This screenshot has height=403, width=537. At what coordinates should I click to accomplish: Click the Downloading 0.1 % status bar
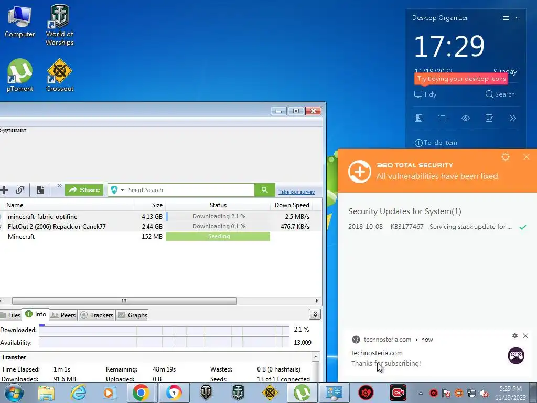tap(218, 227)
